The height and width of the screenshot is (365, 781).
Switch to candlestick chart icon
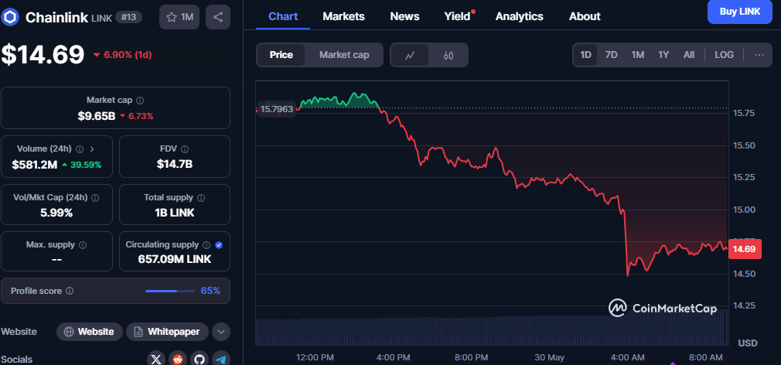(448, 55)
